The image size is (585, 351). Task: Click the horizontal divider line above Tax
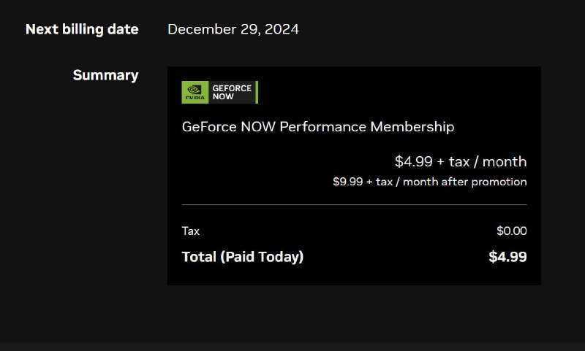(x=354, y=205)
